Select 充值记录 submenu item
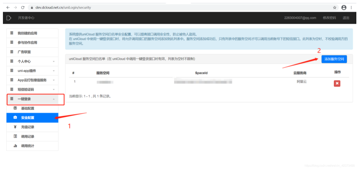The width and height of the screenshot is (360, 178). [x=33, y=127]
